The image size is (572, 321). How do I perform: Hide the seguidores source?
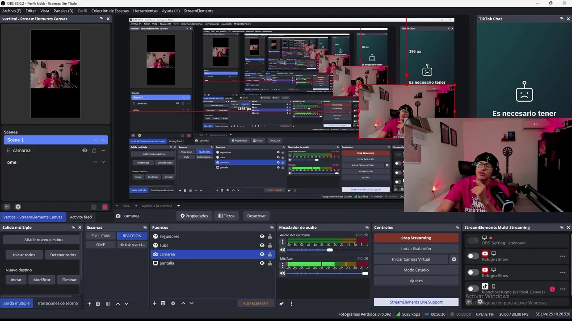[262, 236]
